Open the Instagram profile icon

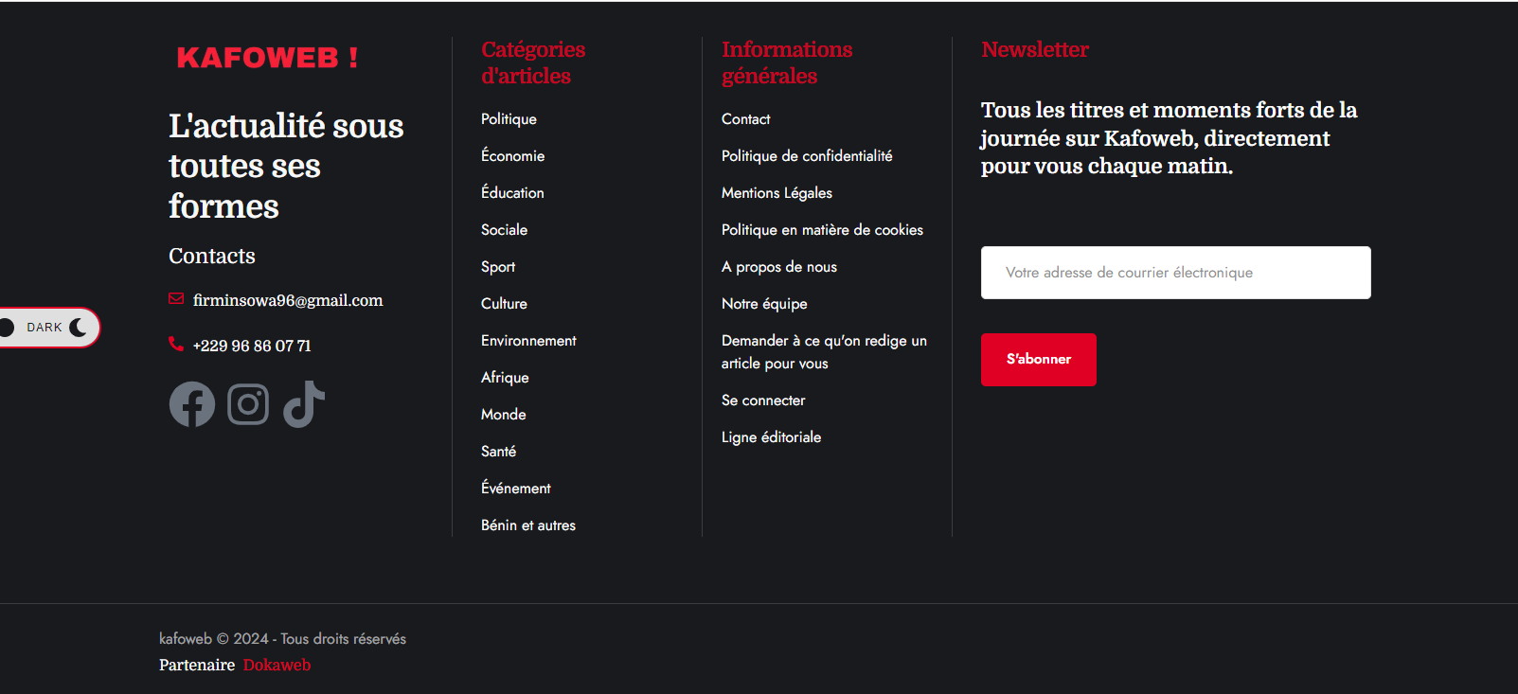pos(248,404)
